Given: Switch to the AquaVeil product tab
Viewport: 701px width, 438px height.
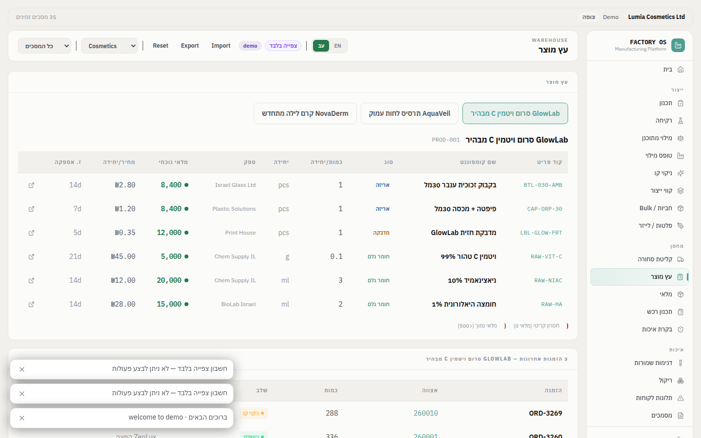Looking at the screenshot, I should [x=409, y=113].
